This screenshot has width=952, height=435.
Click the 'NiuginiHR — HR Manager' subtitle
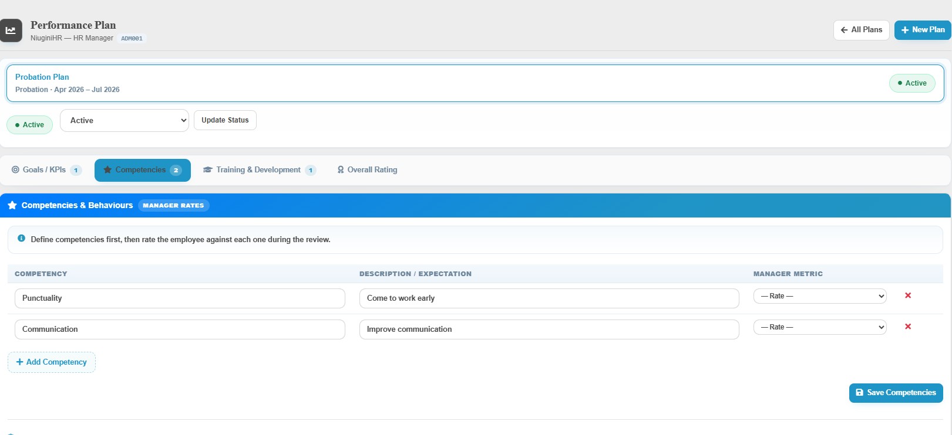click(72, 38)
